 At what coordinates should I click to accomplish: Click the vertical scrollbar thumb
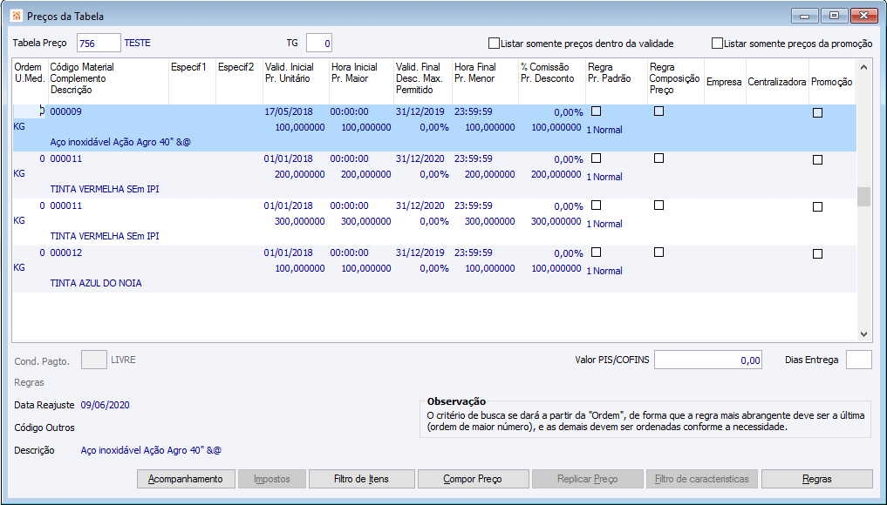(863, 197)
